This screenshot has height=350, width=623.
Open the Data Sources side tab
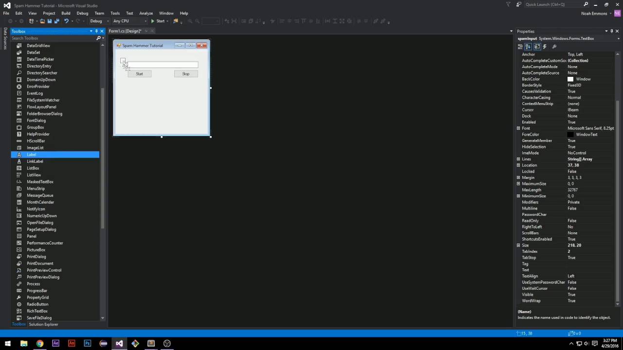coord(5,38)
